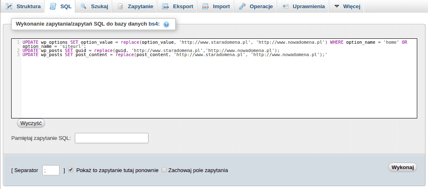Open the Szukaj tab

(x=94, y=6)
